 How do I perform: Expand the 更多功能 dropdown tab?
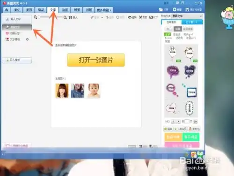click(104, 10)
